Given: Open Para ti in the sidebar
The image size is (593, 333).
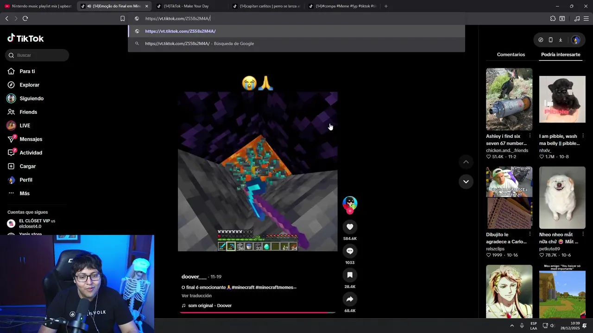Looking at the screenshot, I should pyautogui.click(x=27, y=71).
